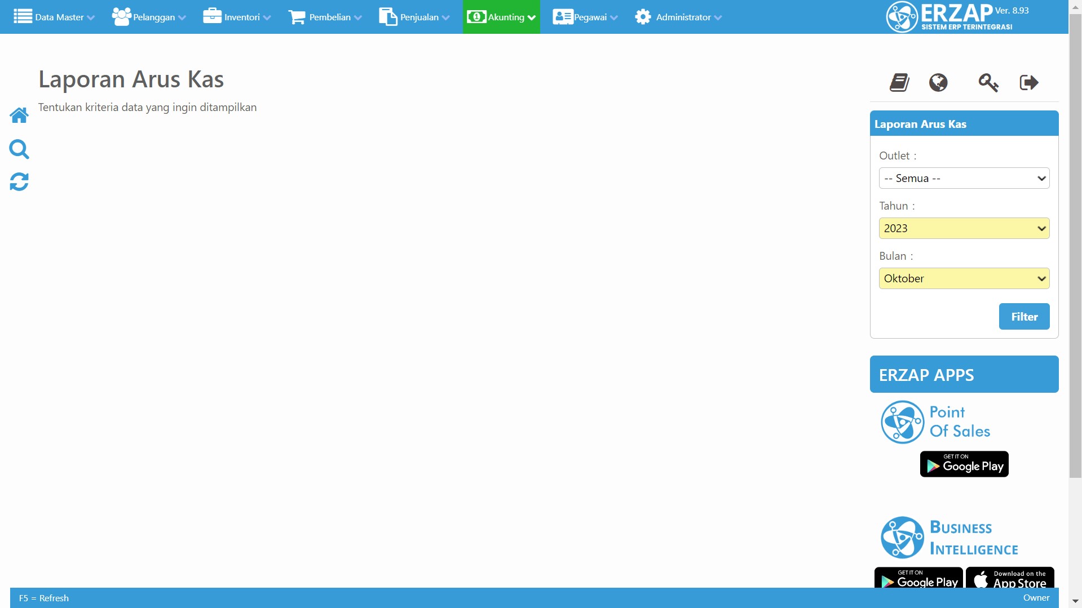Viewport: 1082px width, 608px height.
Task: Open the Pembelian menu
Action: [325, 17]
